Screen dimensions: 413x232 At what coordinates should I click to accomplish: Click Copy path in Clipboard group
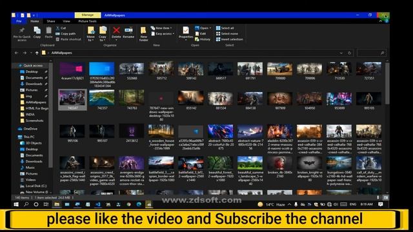pos(66,34)
